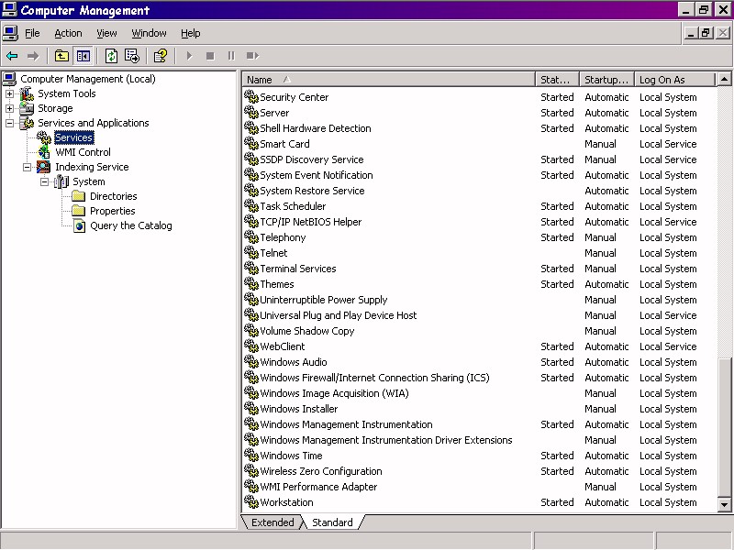Select Wireless Zero Configuration service
The width and height of the screenshot is (734, 550).
(479, 471)
